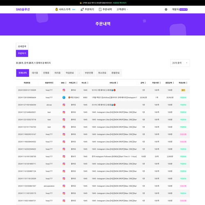Sort by the 주문수량 column header
The width and height of the screenshot is (205, 205).
tap(156, 83)
